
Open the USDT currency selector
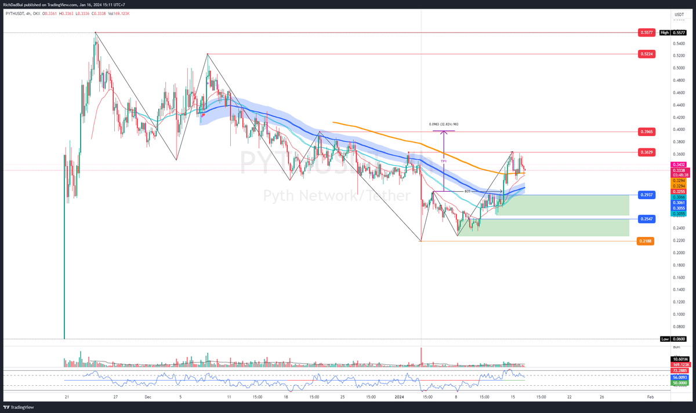(x=679, y=14)
